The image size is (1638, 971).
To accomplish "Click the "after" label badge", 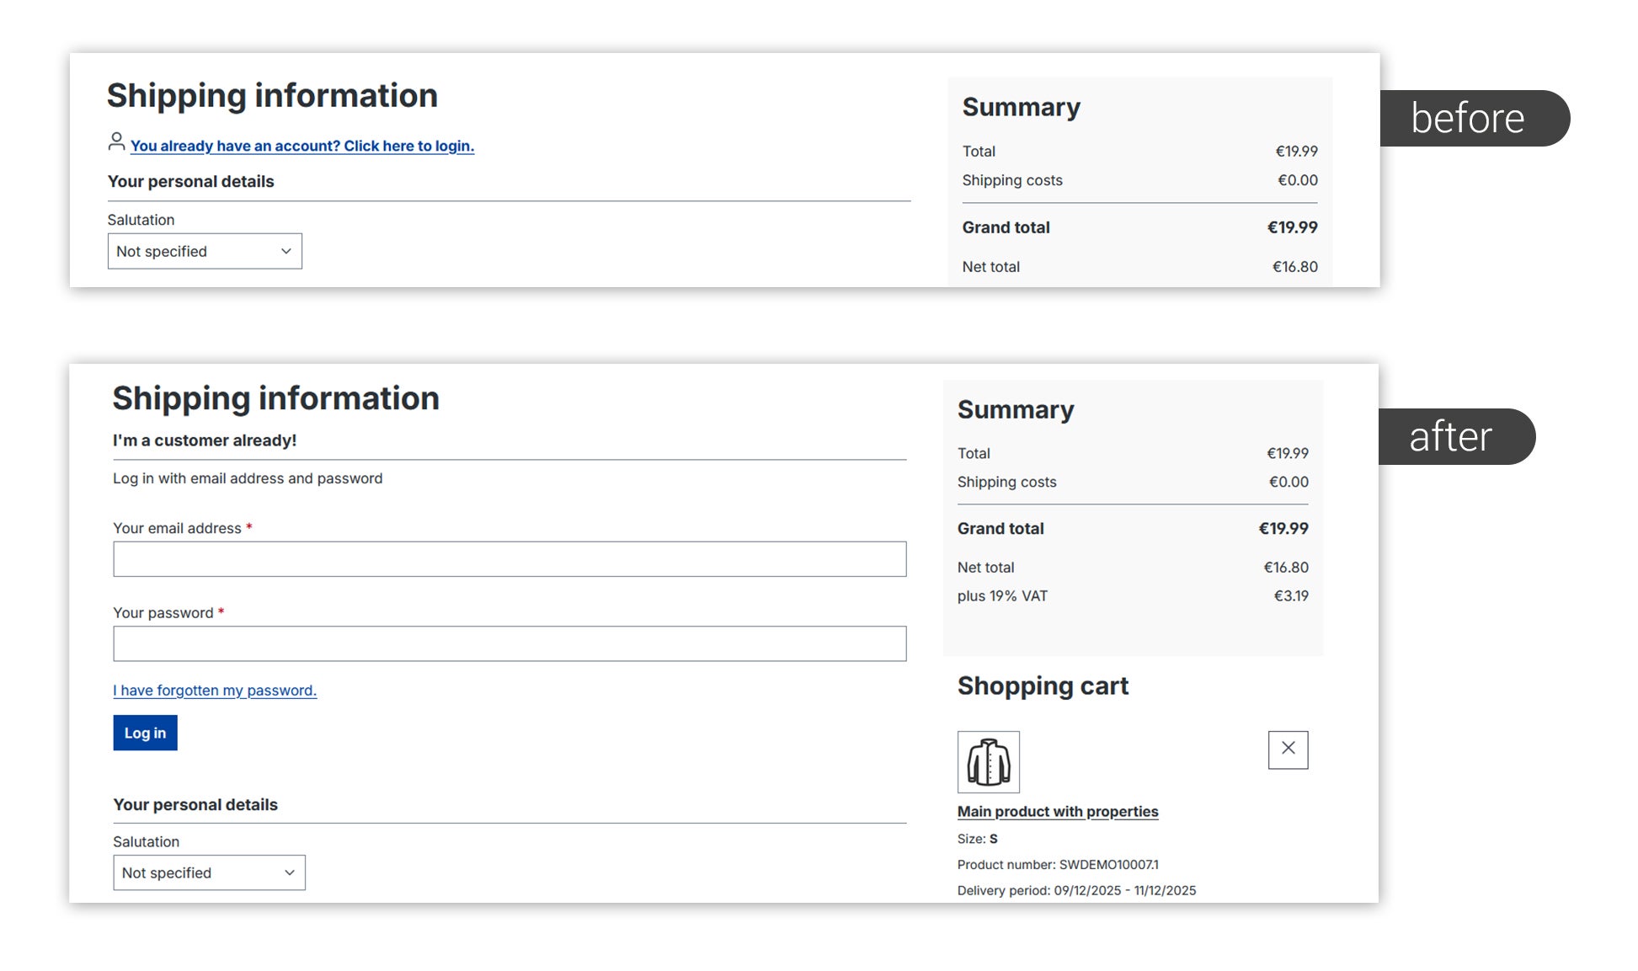I will pyautogui.click(x=1450, y=436).
